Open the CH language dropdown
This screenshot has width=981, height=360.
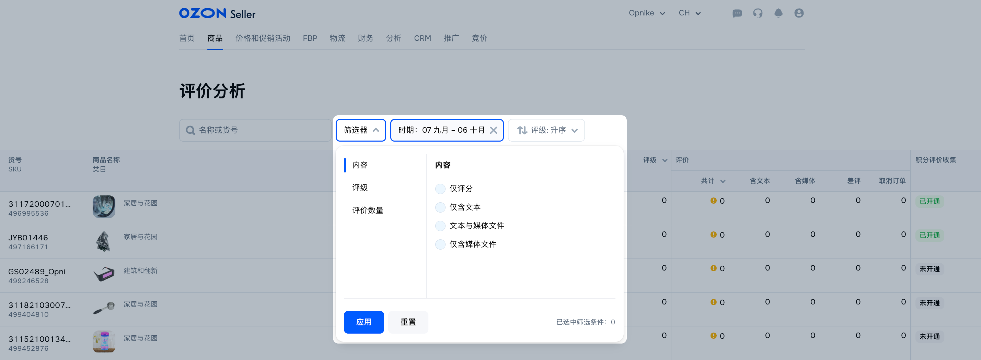point(689,13)
